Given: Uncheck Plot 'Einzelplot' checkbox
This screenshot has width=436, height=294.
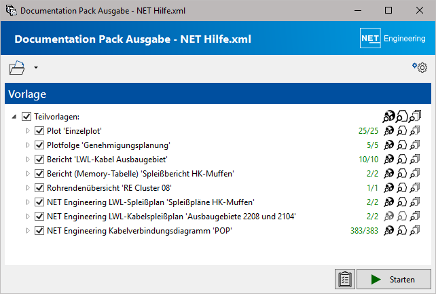Looking at the screenshot, I should point(39,130).
